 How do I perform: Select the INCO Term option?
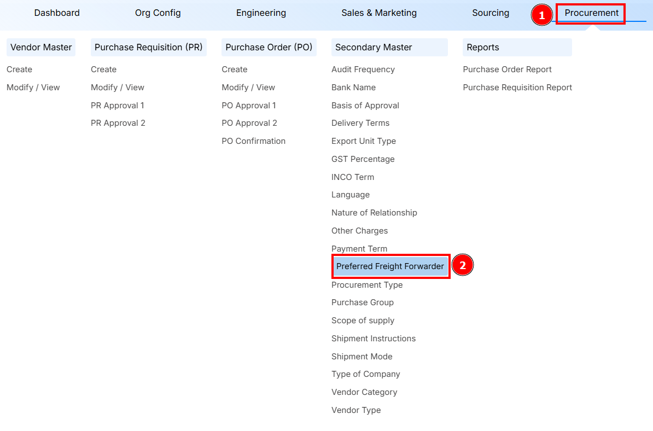[x=353, y=177]
